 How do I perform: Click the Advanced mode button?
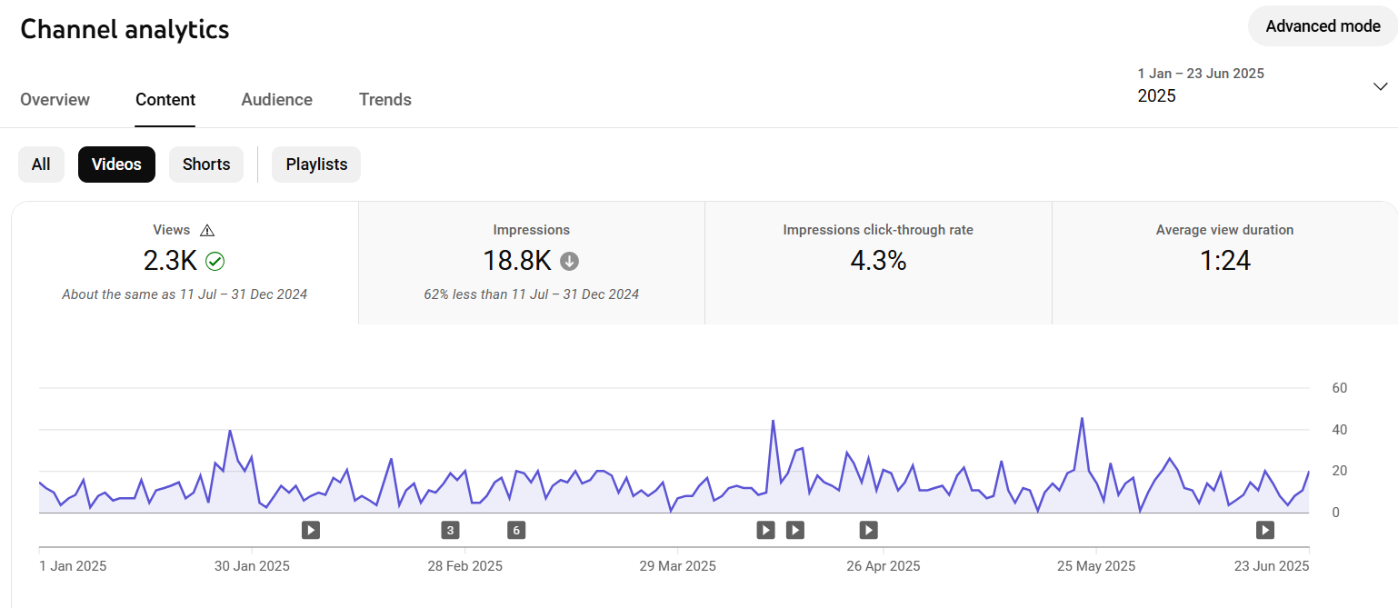(x=1323, y=26)
